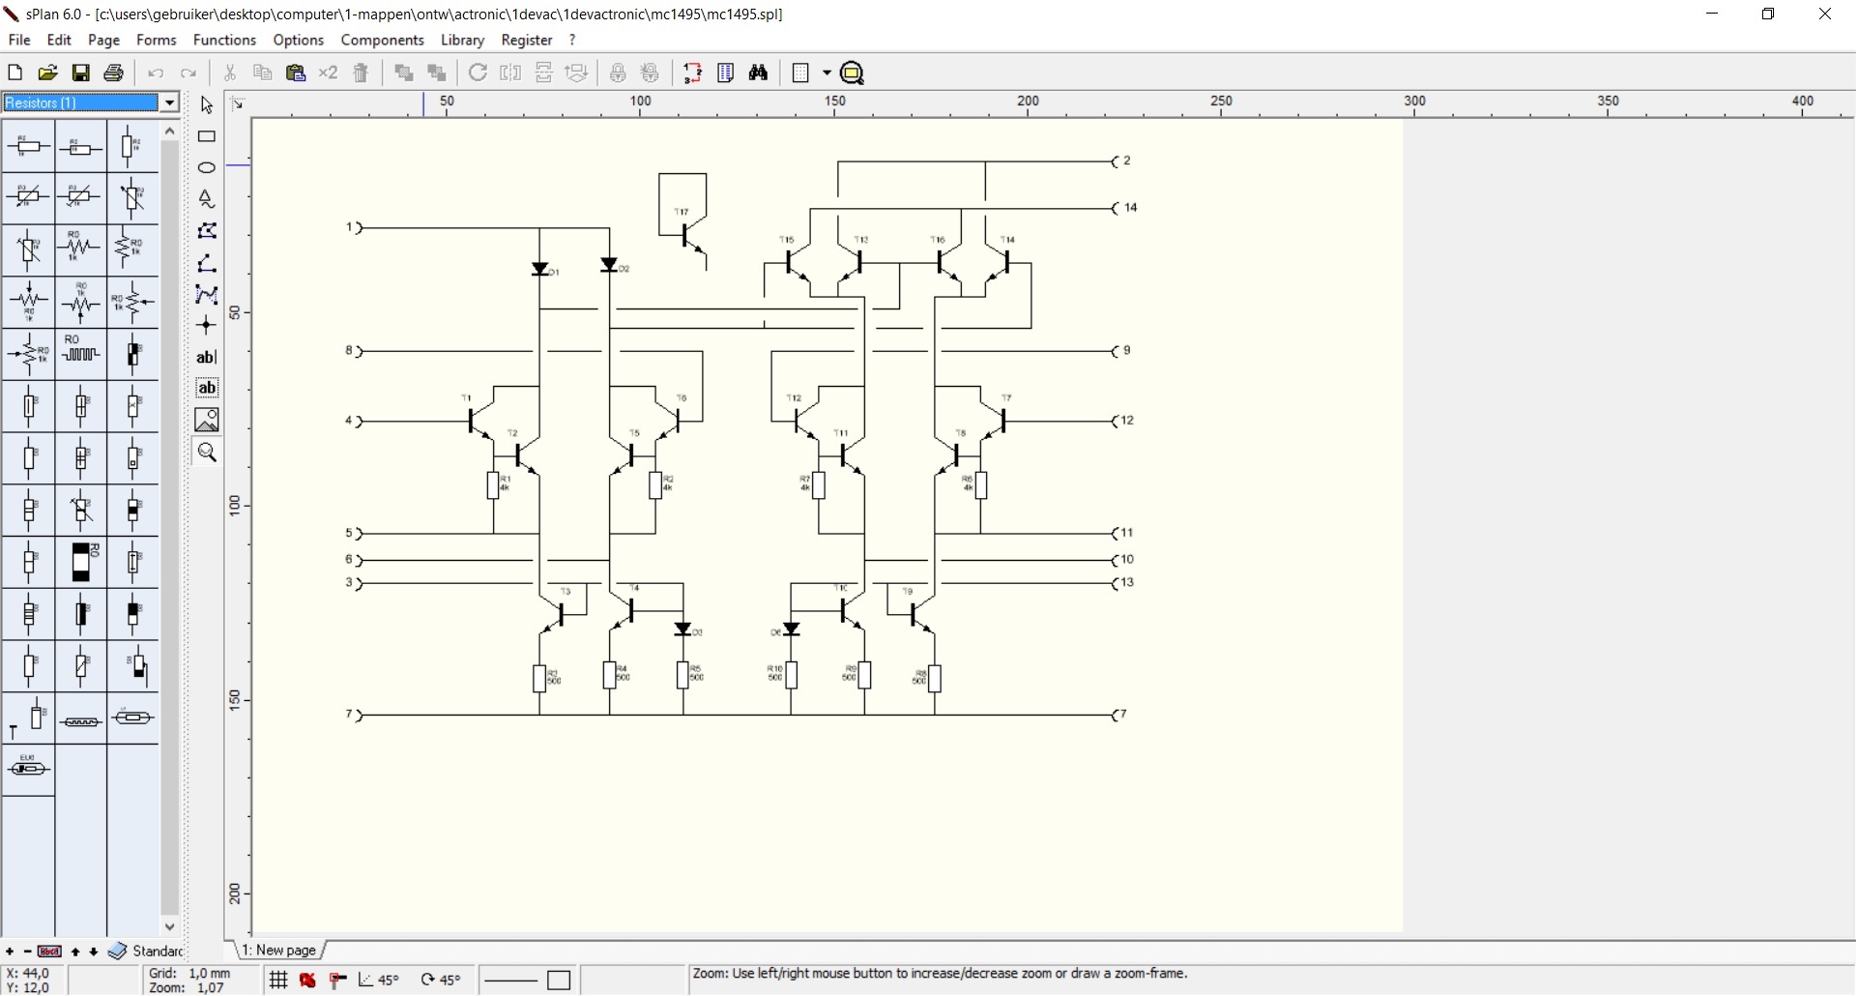
Task: Select the ellipse drawing tool
Action: [x=206, y=168]
